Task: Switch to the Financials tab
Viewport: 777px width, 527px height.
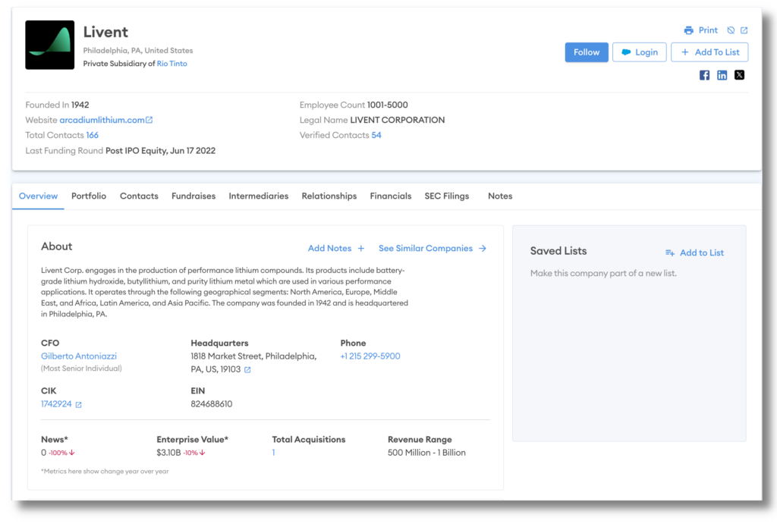Action: point(391,196)
